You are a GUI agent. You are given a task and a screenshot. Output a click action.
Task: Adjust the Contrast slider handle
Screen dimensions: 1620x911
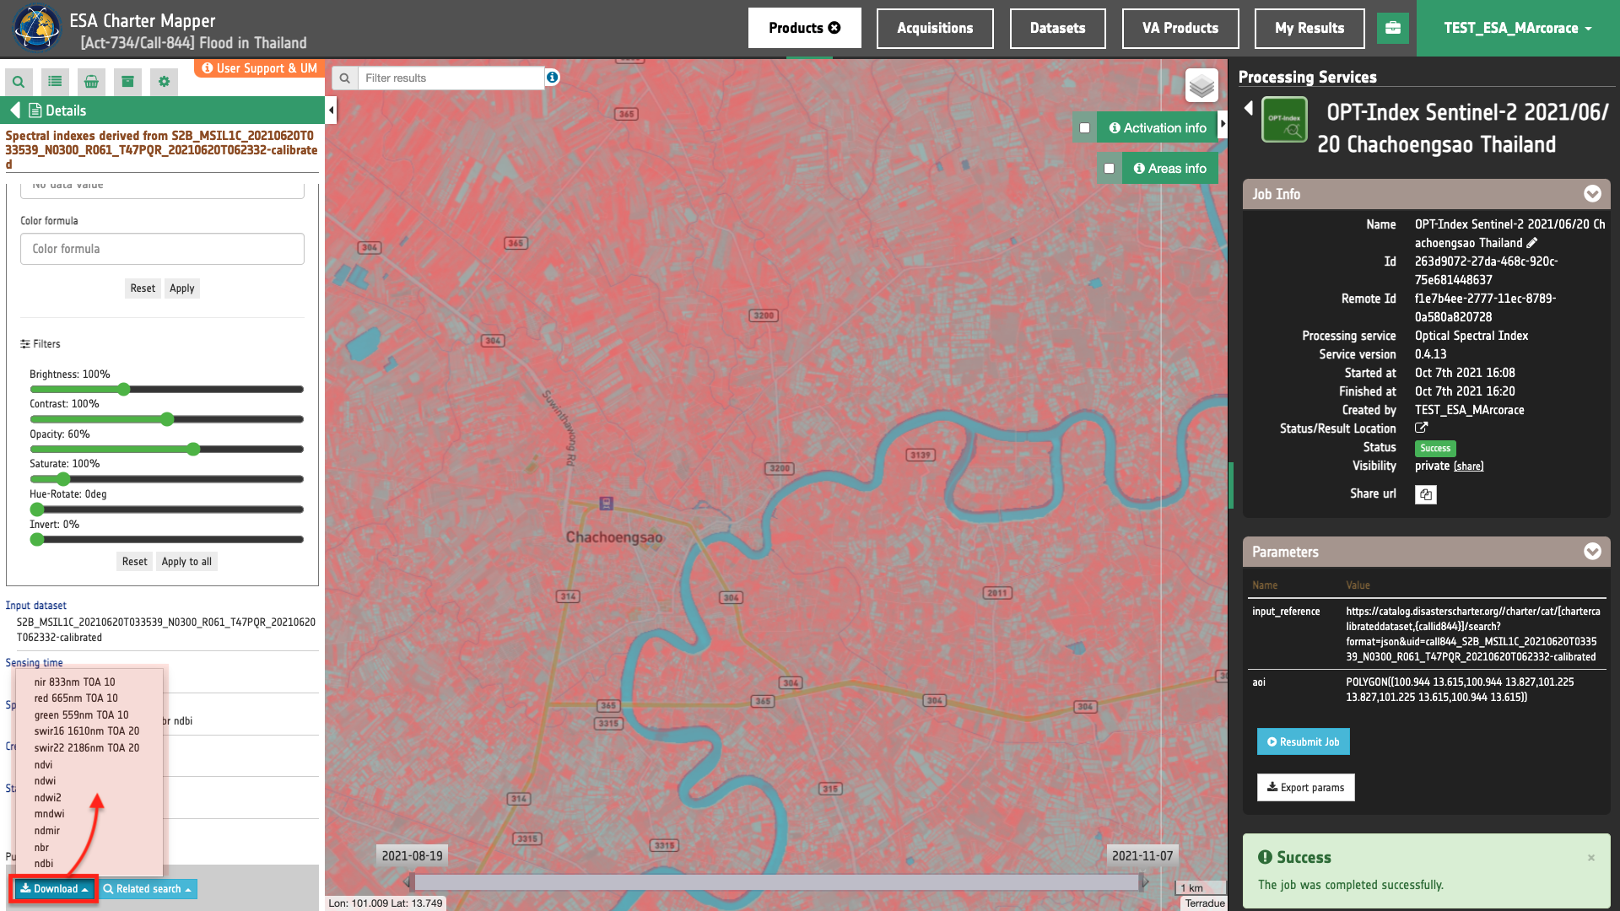[x=167, y=419]
